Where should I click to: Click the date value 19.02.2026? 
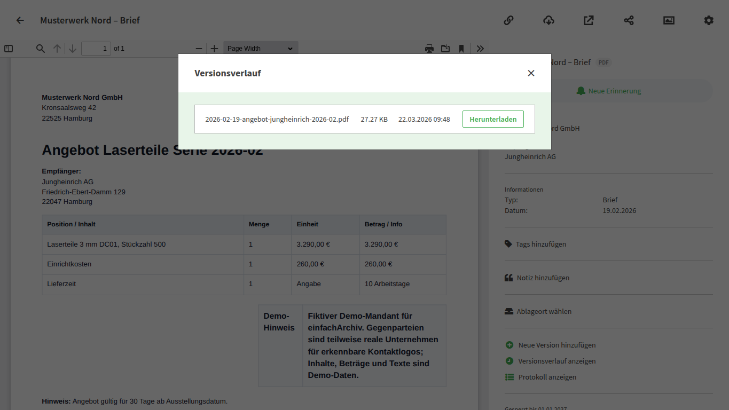[x=620, y=210]
